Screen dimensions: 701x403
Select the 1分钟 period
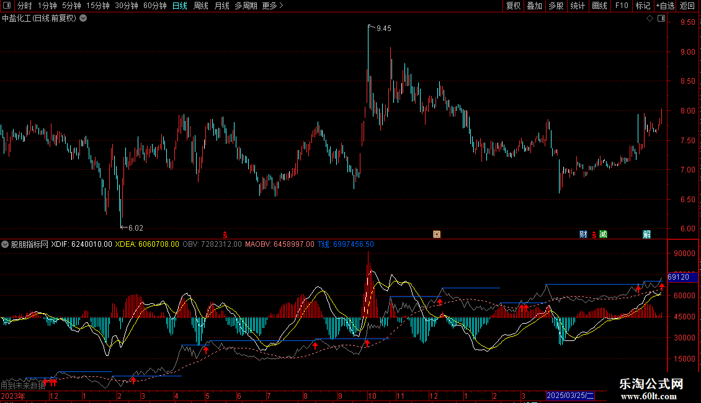coord(47,6)
